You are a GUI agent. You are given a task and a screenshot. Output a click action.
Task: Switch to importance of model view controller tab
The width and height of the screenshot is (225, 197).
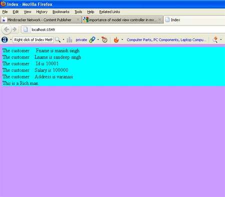pos(122,19)
